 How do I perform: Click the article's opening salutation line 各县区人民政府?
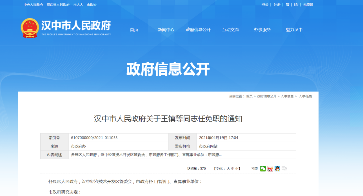pos(125,182)
